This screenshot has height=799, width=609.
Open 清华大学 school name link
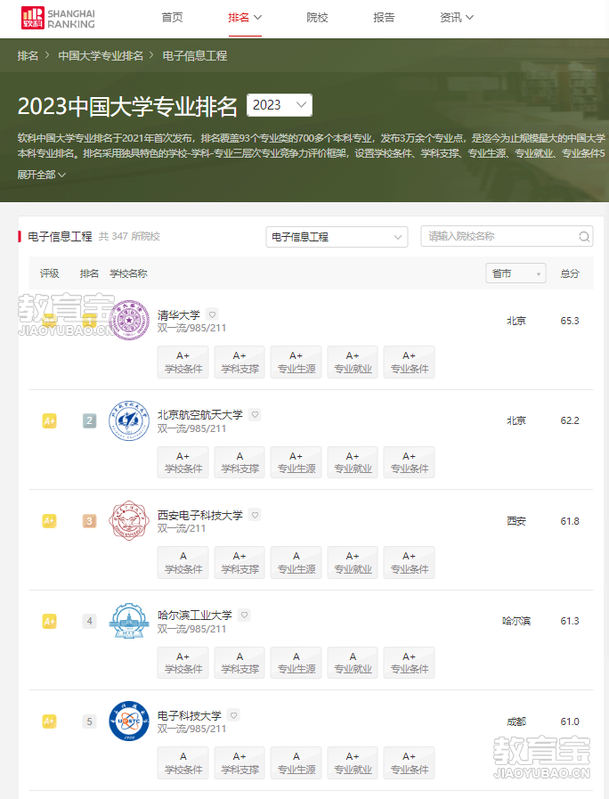[x=179, y=315]
